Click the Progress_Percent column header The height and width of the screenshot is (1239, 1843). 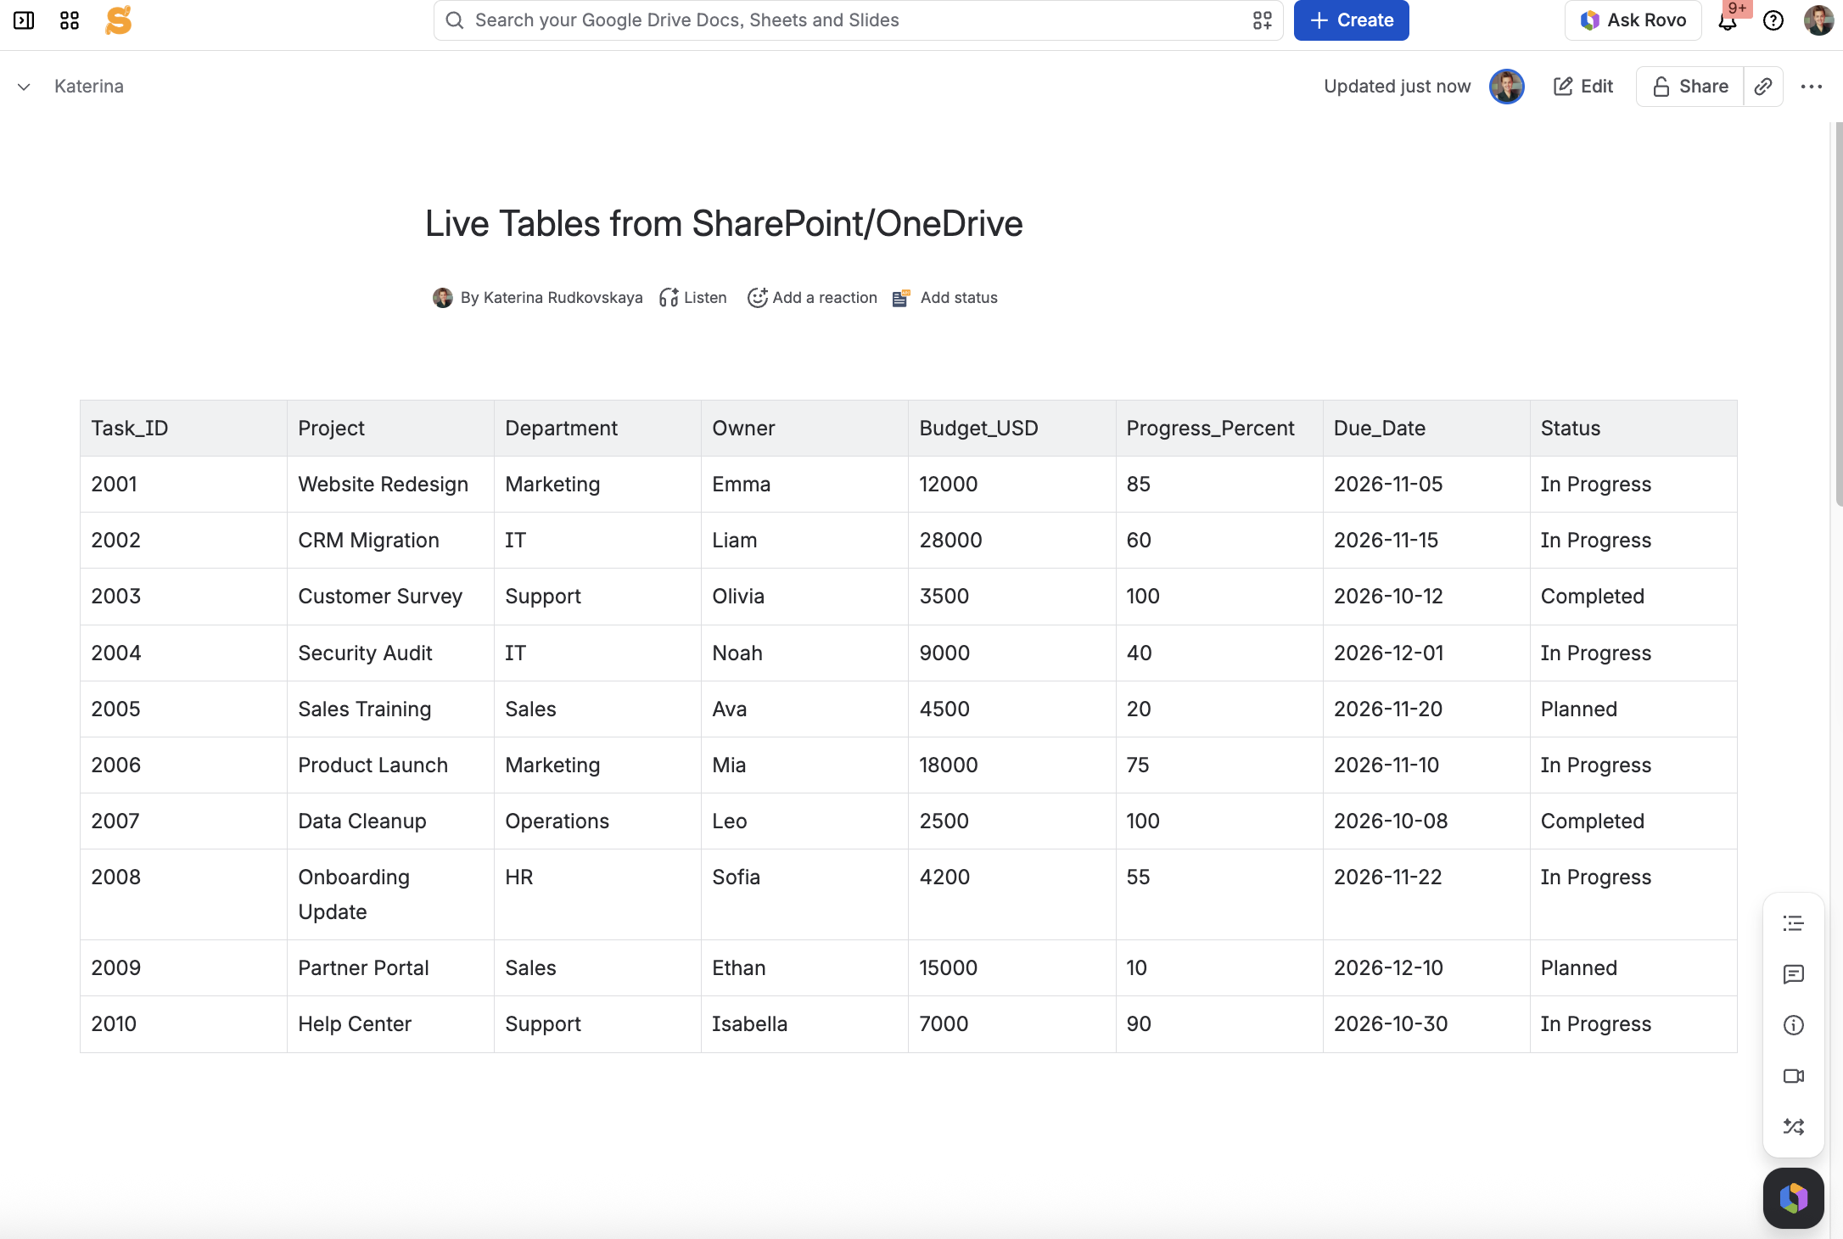coord(1218,429)
